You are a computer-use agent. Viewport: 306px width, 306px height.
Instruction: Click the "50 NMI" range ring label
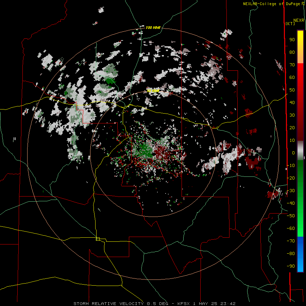point(153,91)
